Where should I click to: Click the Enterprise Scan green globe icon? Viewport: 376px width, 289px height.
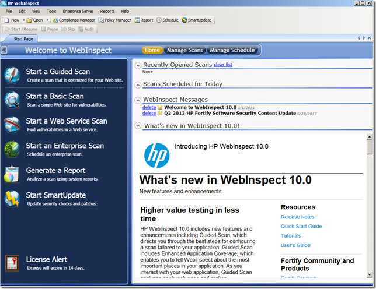pos(12,149)
